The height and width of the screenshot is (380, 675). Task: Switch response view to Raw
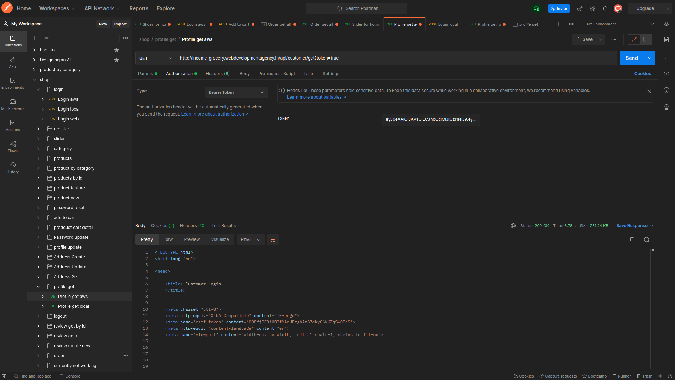click(168, 239)
